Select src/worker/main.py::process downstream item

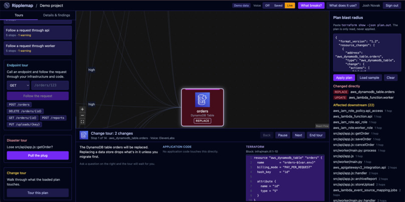point(355,150)
